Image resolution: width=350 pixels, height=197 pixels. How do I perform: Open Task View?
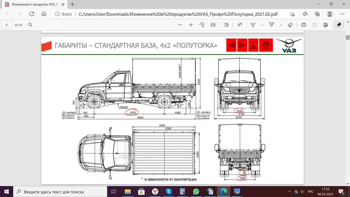coord(114,191)
